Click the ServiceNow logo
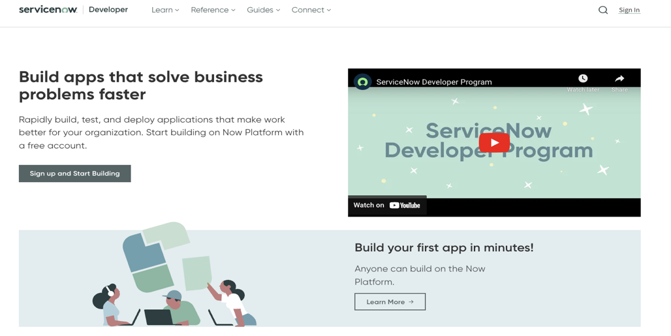Image resolution: width=671 pixels, height=336 pixels. [x=48, y=9]
